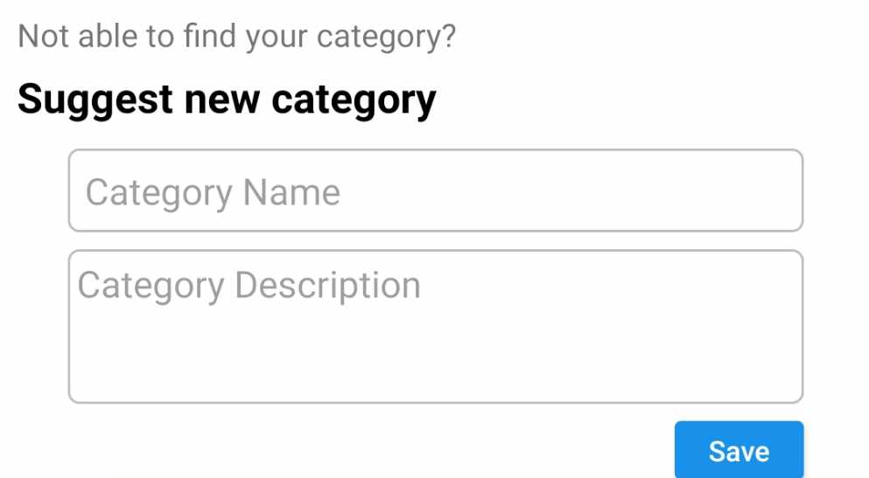Tap the bold 'Suggest new category' title
Viewport: 869px width, 478px height.
click(227, 100)
